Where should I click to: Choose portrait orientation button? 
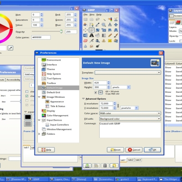96,92
